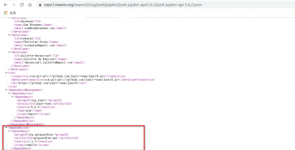This screenshot has width=295, height=150.
Task: Click the closing developers tag
Action: tap(18, 69)
